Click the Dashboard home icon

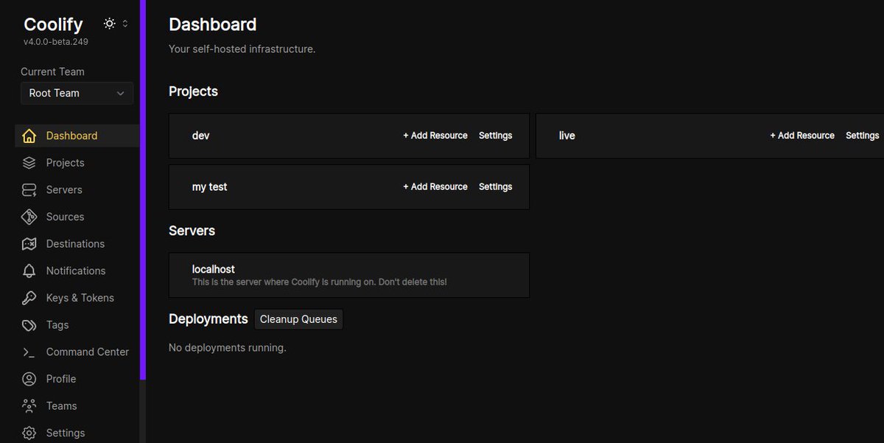click(29, 136)
